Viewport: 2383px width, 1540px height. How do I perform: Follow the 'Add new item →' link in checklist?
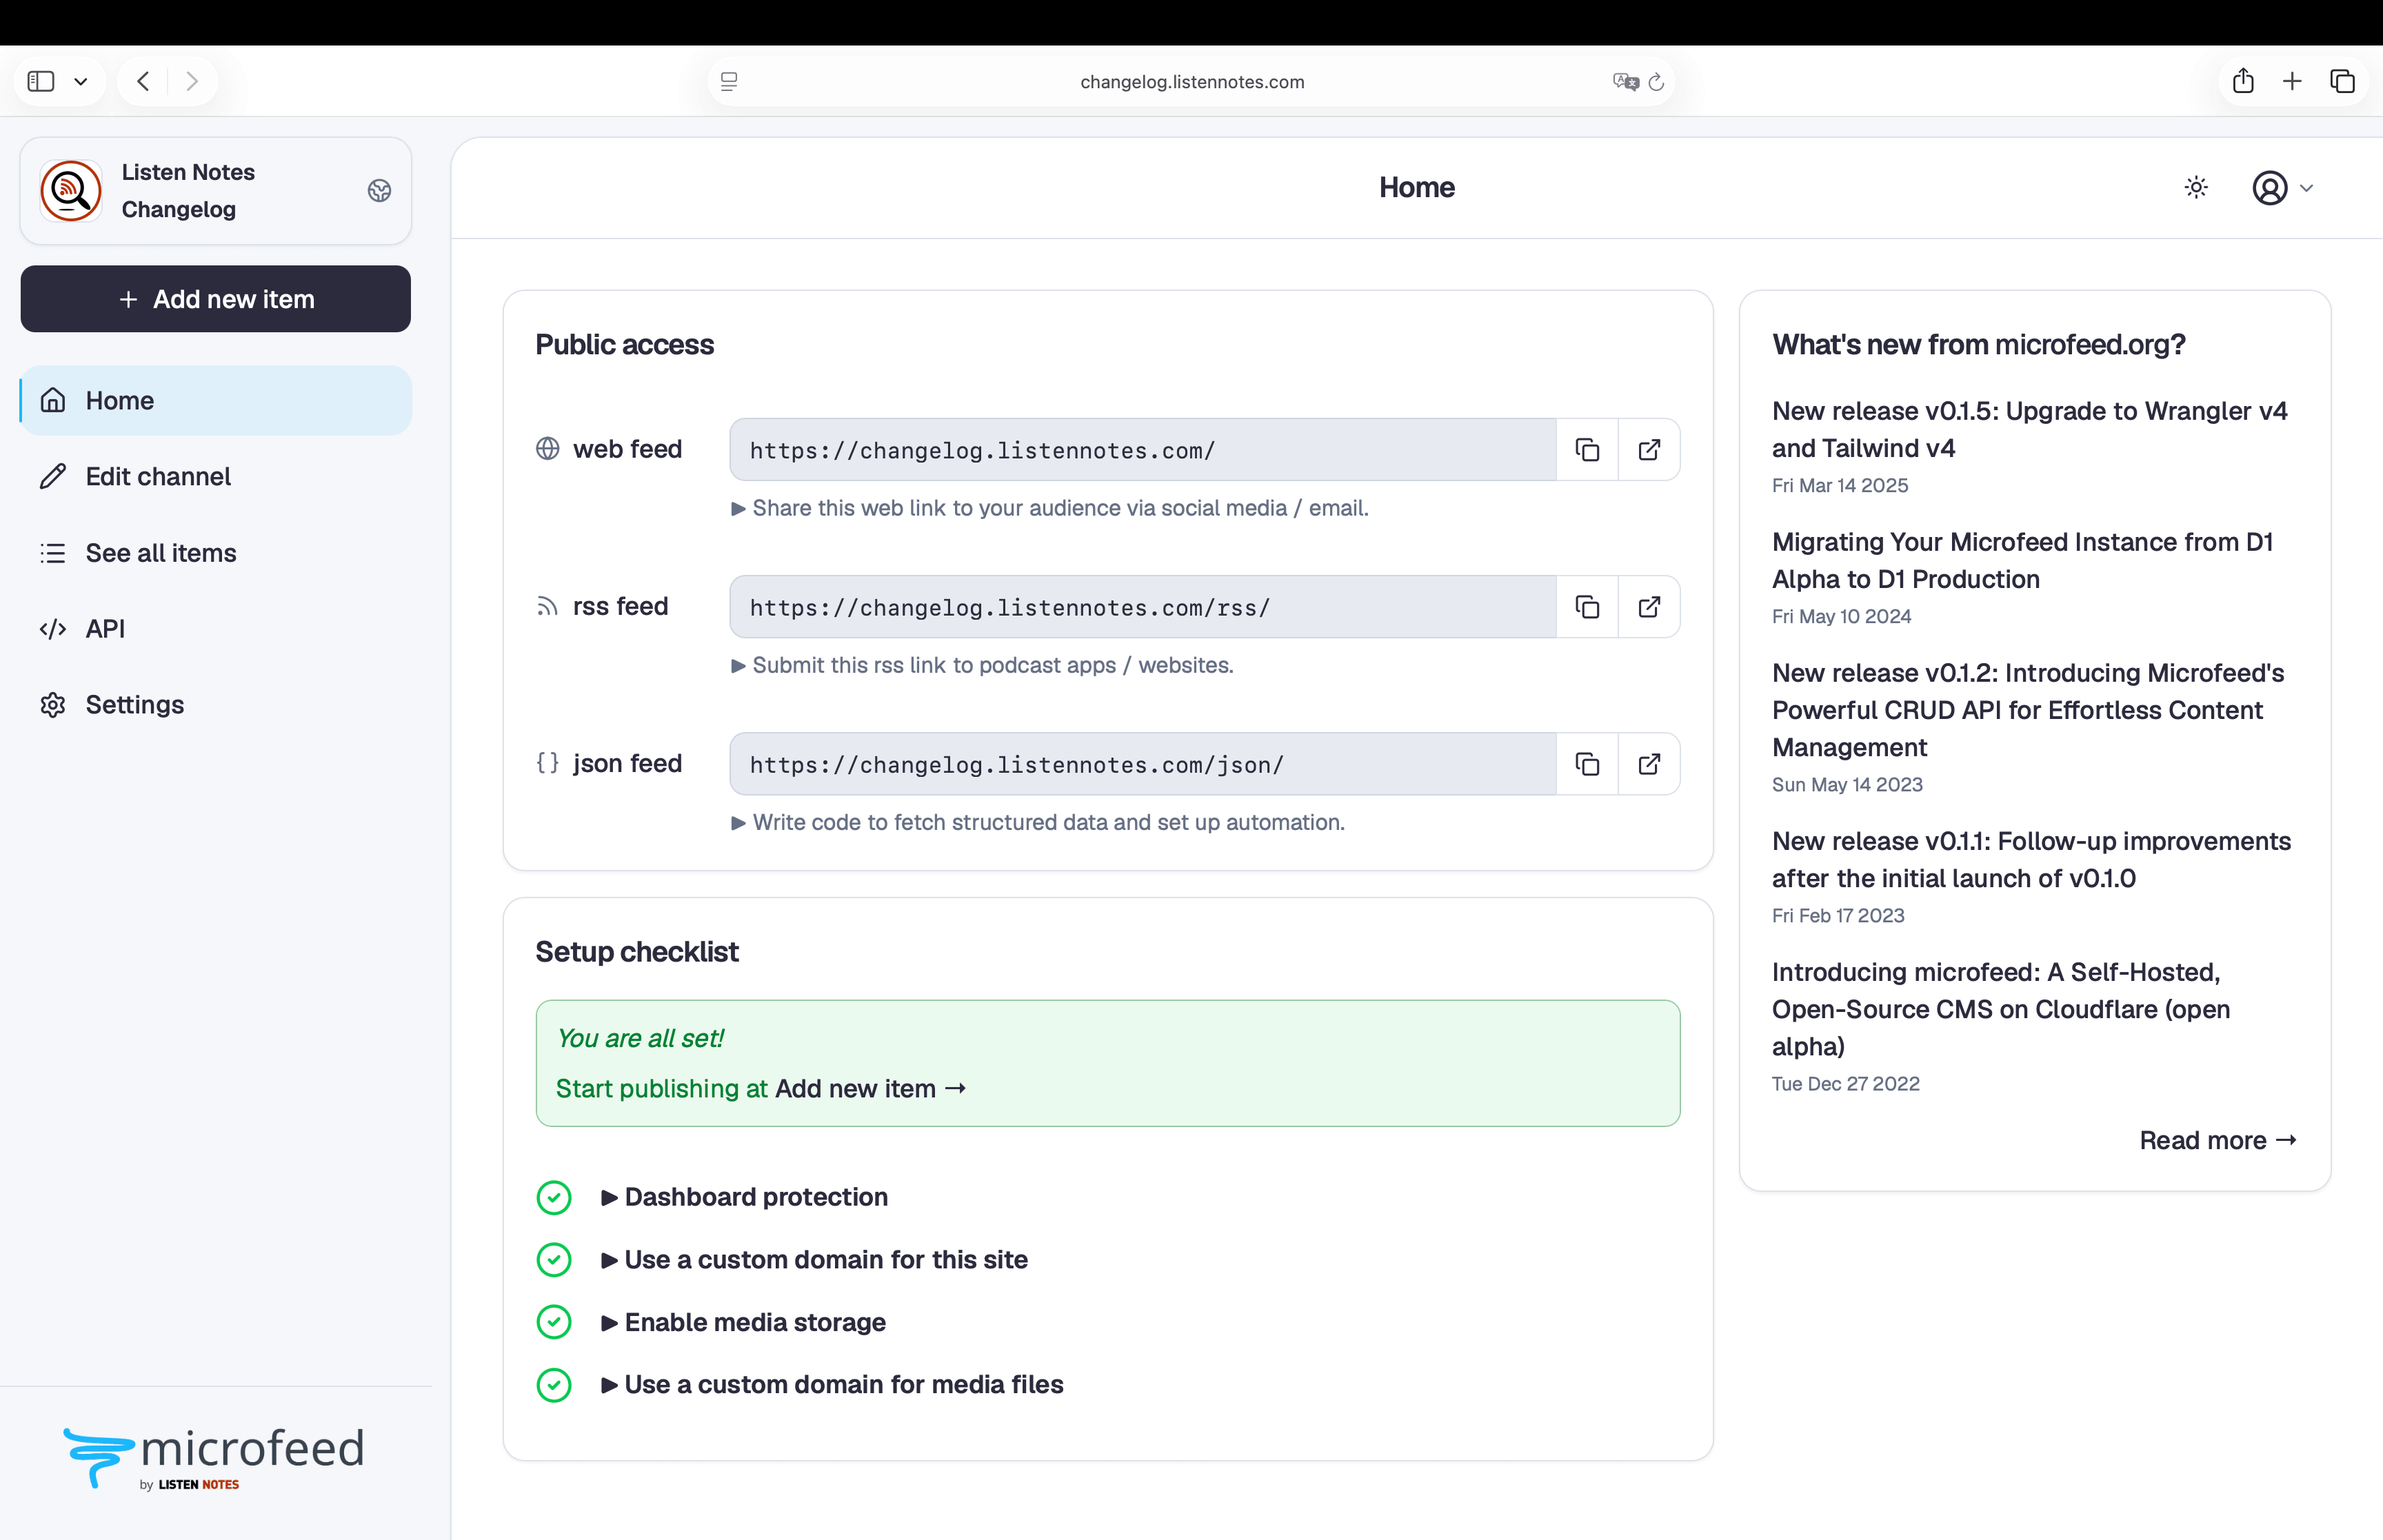point(871,1089)
